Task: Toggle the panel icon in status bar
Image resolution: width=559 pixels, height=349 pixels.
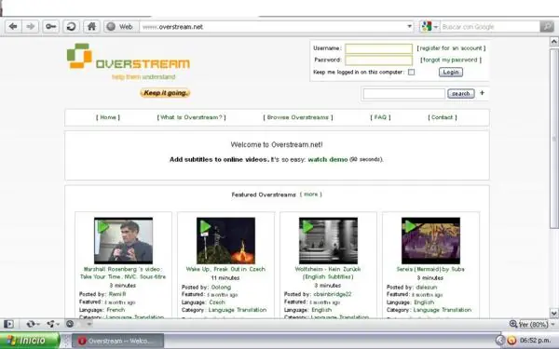Action: 8,324
